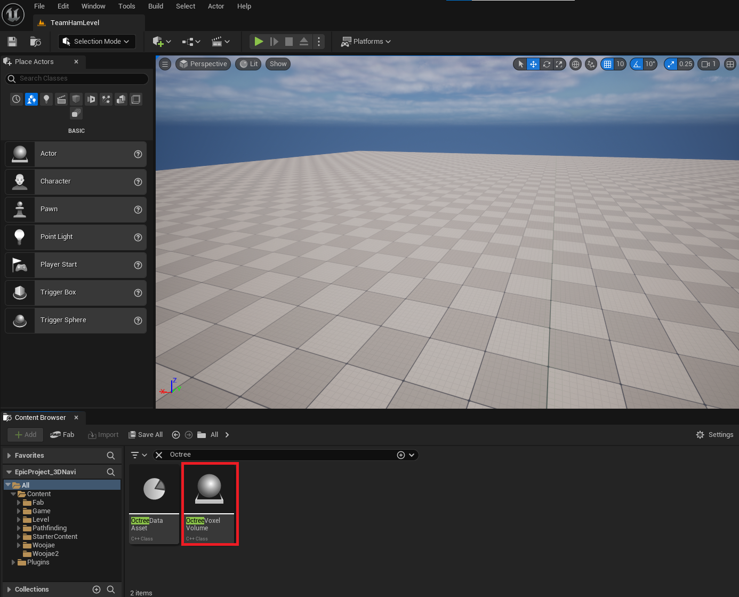Select the OctreeDataAsset class thumbnail

click(x=154, y=504)
